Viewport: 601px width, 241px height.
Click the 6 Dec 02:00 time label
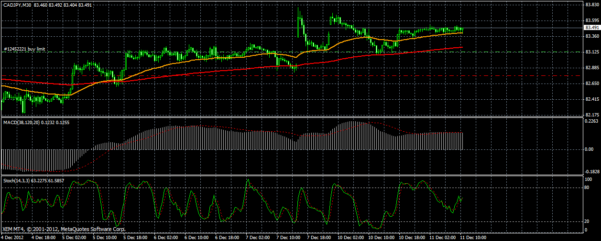(165, 237)
